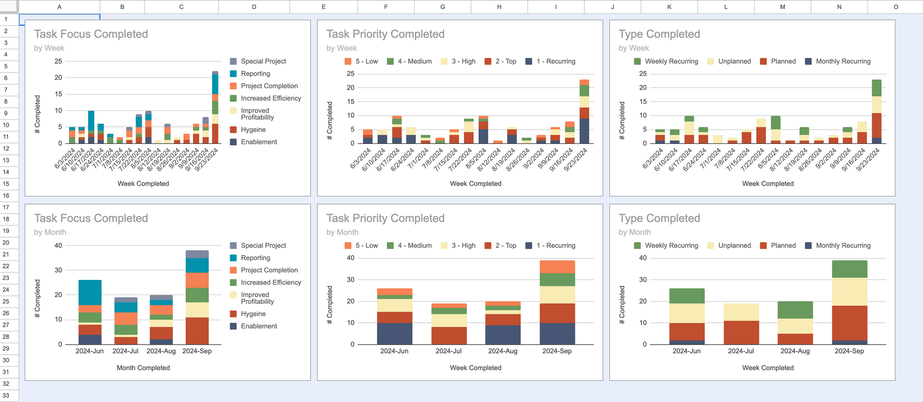Click Weekly Recurring swatch in monthly Type legend
Image resolution: width=923 pixels, height=402 pixels.
(x=637, y=246)
